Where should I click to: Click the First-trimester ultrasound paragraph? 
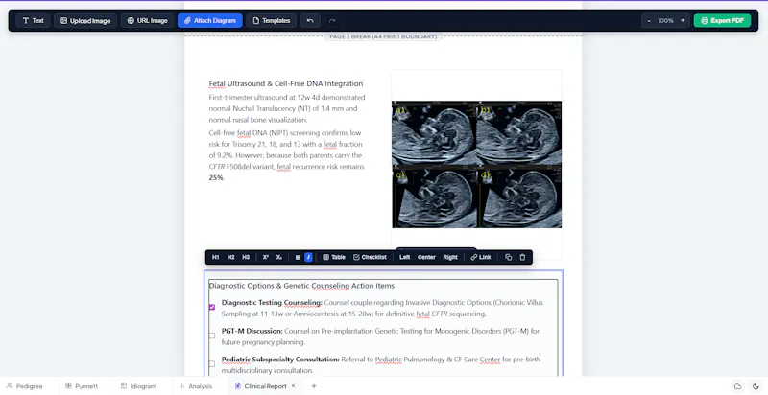[286, 108]
